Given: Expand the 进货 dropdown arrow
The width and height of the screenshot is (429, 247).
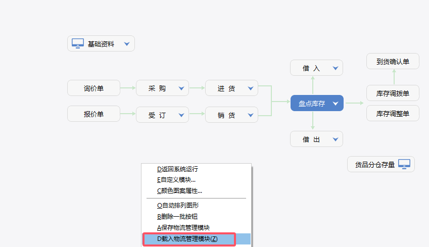Looking at the screenshot, I should (x=250, y=88).
